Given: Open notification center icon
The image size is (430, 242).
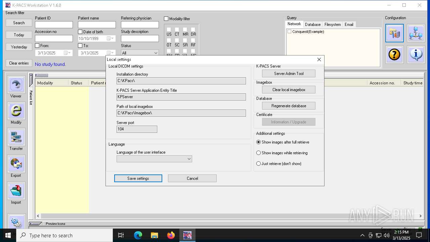Looking at the screenshot, I should click(419, 235).
